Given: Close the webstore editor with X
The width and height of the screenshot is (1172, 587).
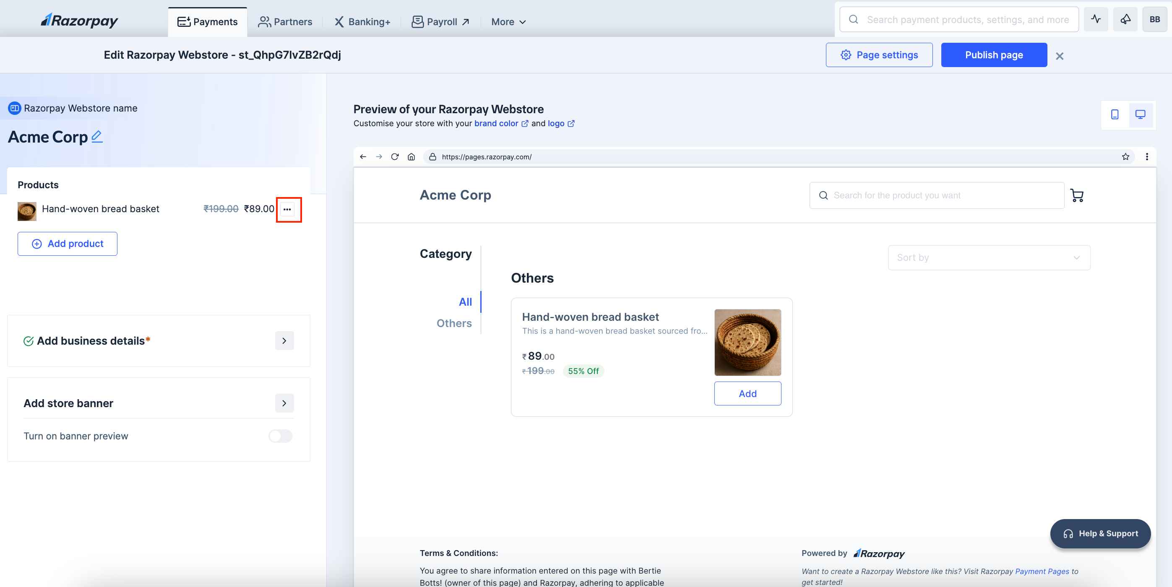Looking at the screenshot, I should coord(1059,56).
